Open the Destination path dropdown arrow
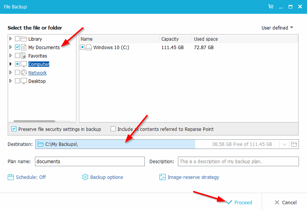This screenshot has height=210, width=307. pyautogui.click(x=284, y=144)
